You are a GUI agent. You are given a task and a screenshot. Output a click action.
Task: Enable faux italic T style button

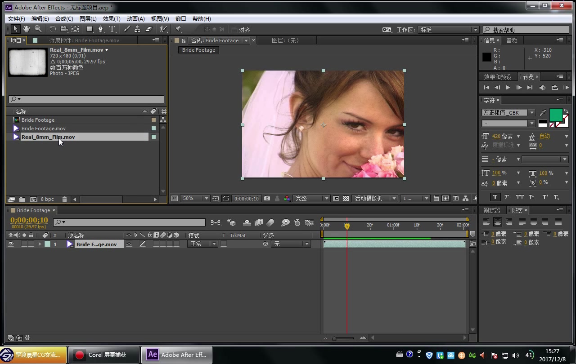coord(507,197)
